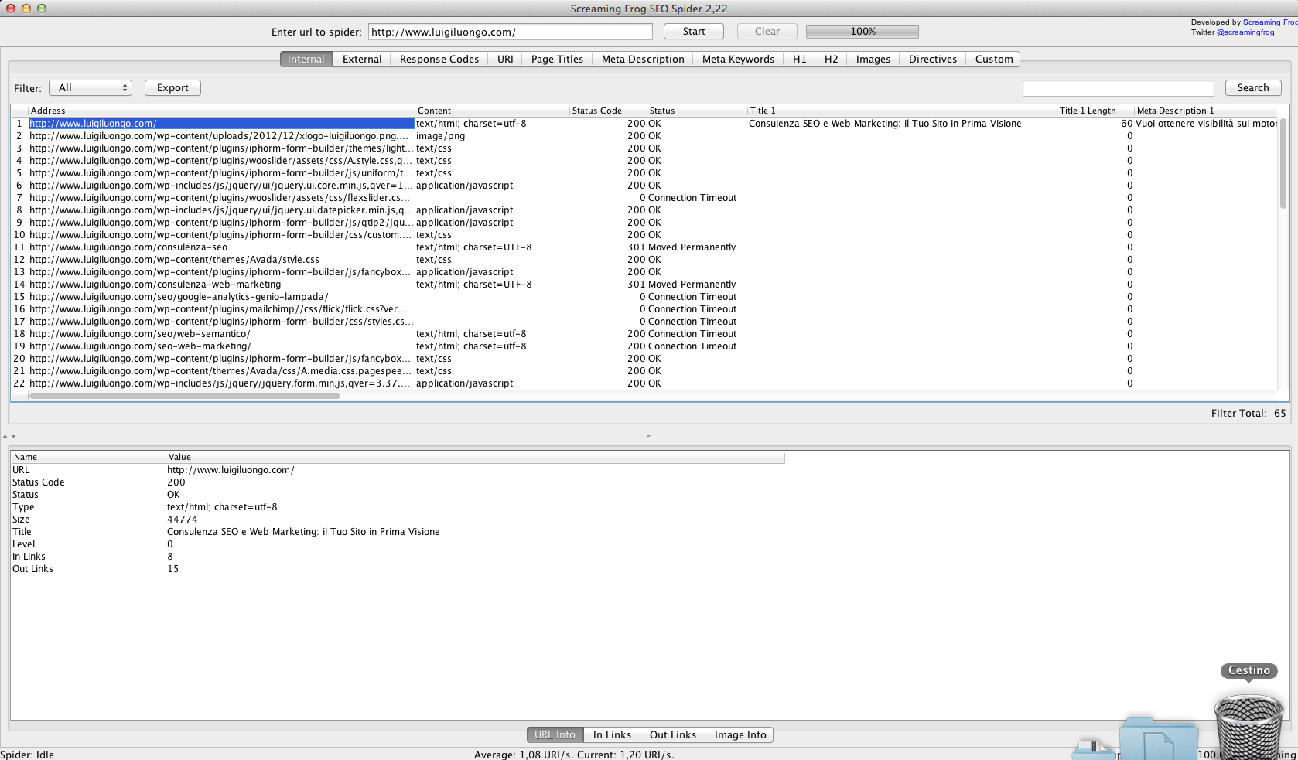
Task: Open the Filter All dropdown
Action: pos(91,88)
